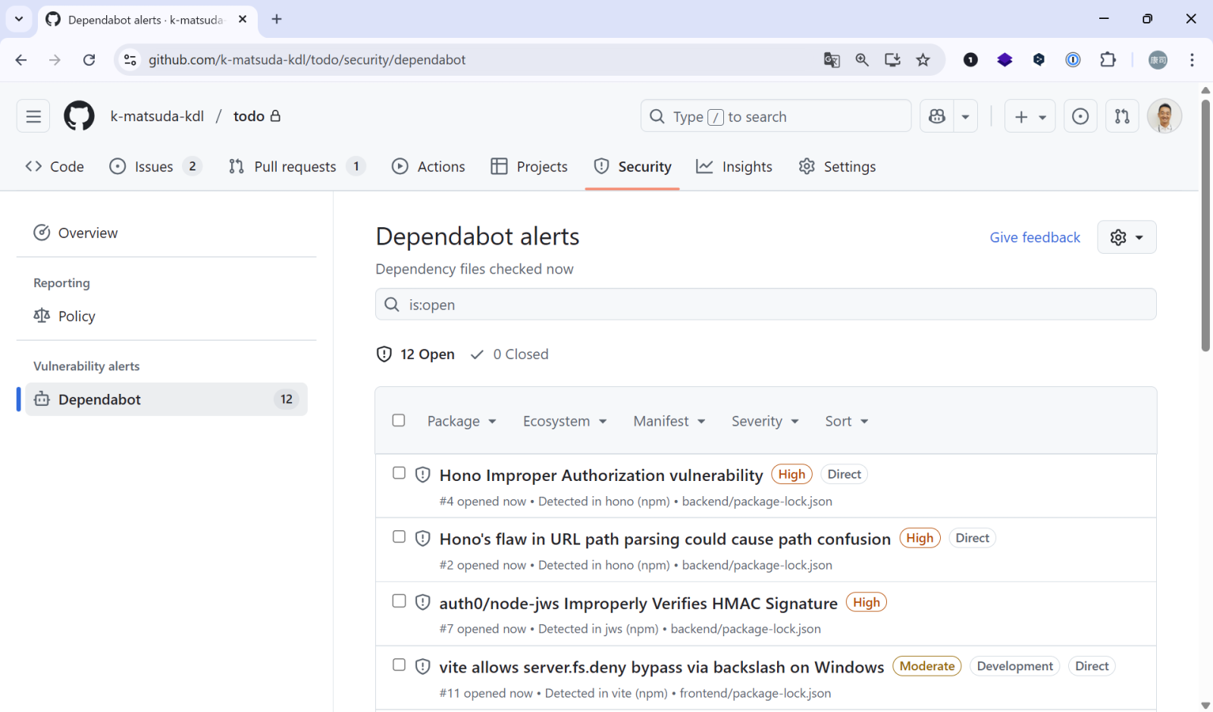Go to the Actions tab
The image size is (1213, 712).
[x=428, y=167]
